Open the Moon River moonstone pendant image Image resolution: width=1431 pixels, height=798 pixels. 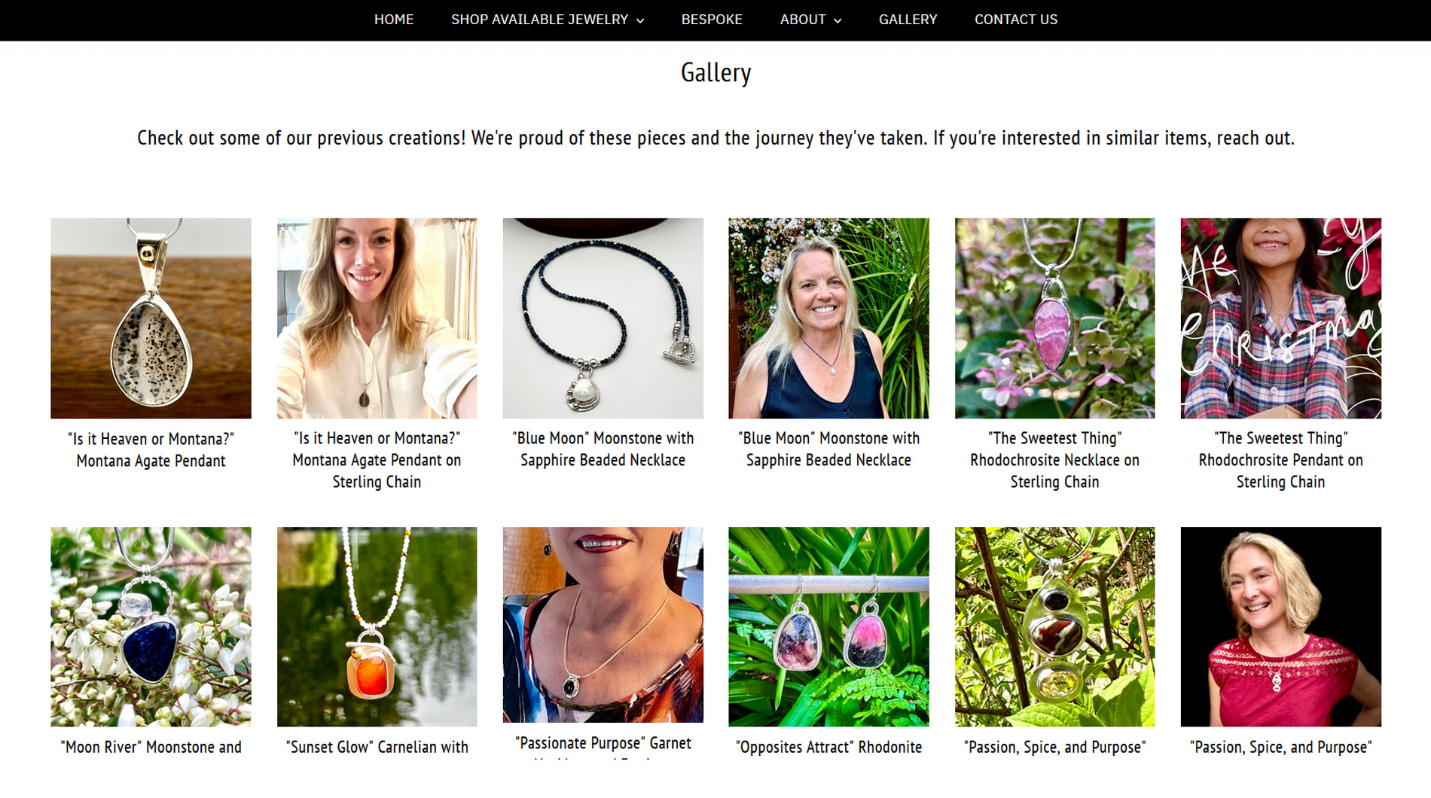point(151,626)
